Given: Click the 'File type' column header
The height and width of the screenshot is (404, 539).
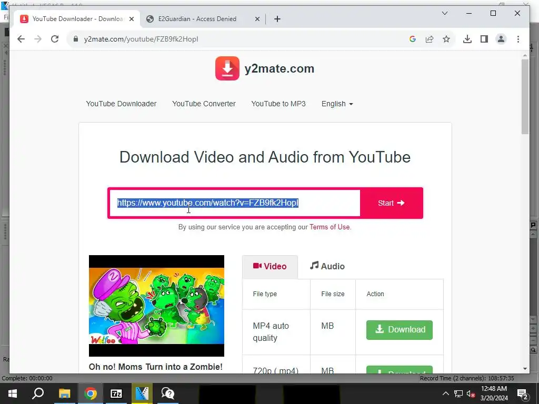Looking at the screenshot, I should (x=265, y=294).
